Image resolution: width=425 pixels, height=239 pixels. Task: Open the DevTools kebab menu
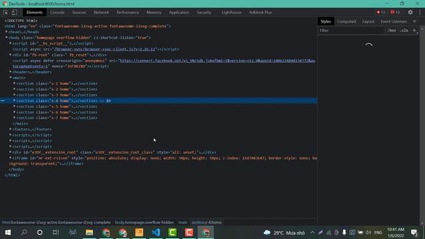[x=420, y=12]
